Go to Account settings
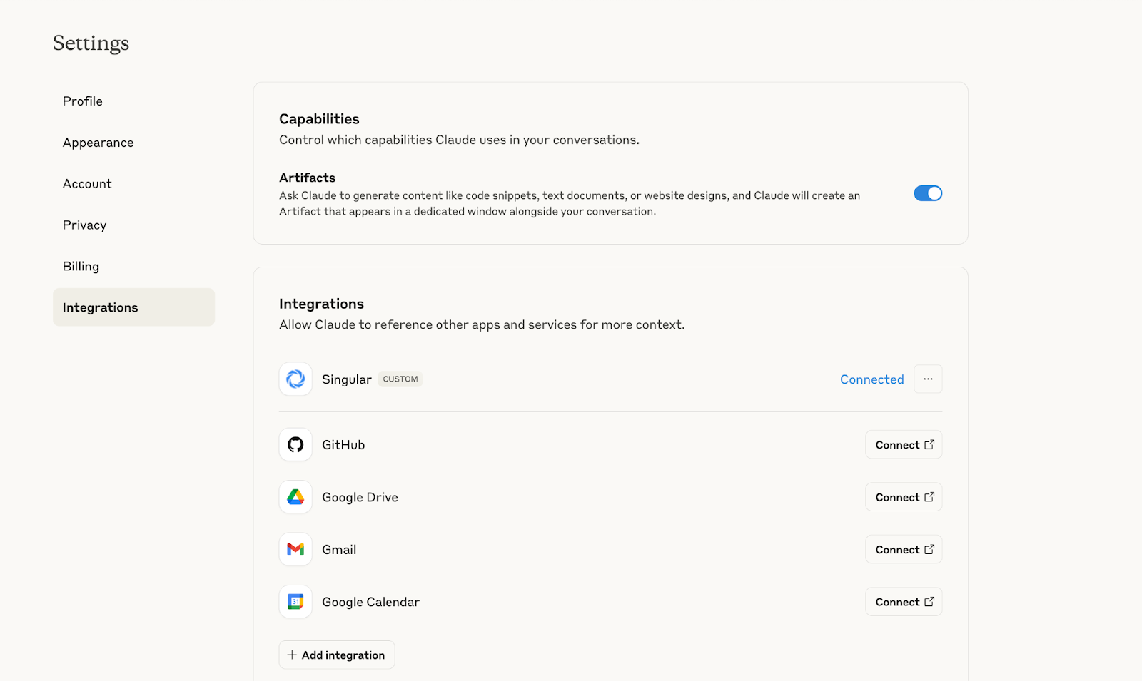 coord(87,184)
